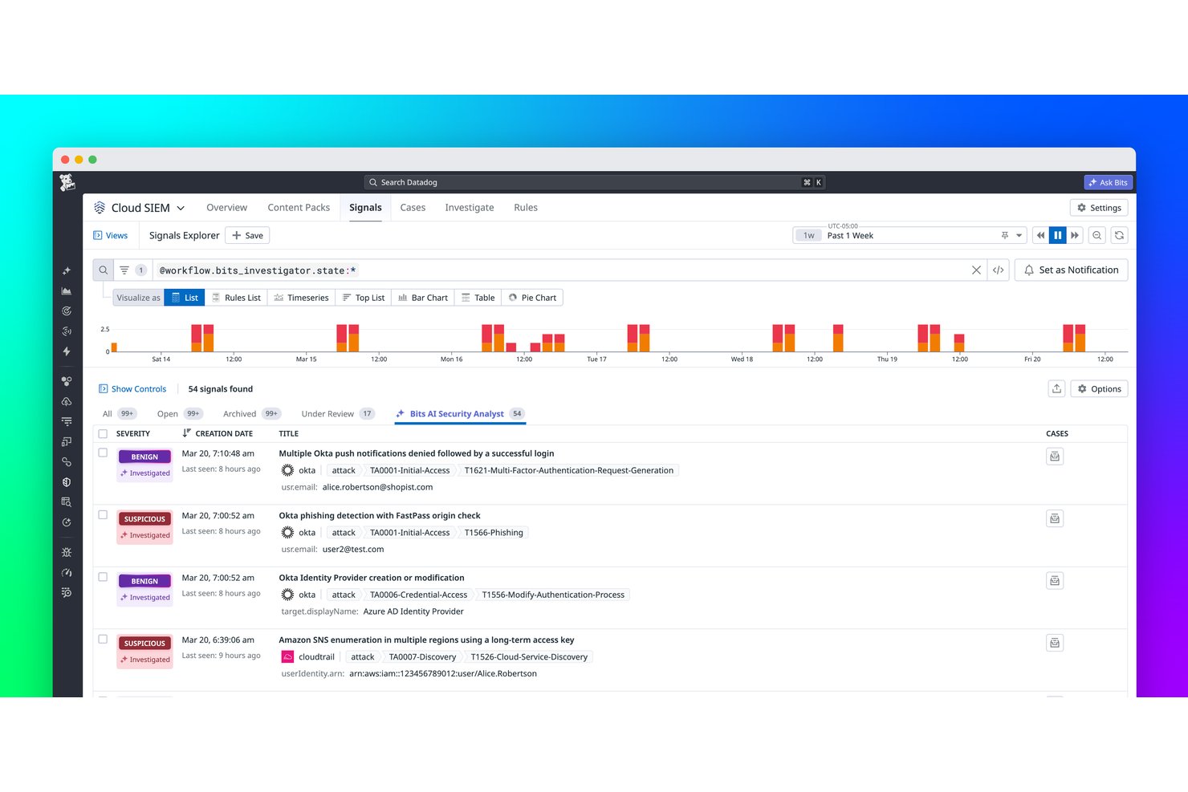The image size is (1188, 792).
Task: Select the Bits AI Security Analyst tab
Action: coord(459,414)
